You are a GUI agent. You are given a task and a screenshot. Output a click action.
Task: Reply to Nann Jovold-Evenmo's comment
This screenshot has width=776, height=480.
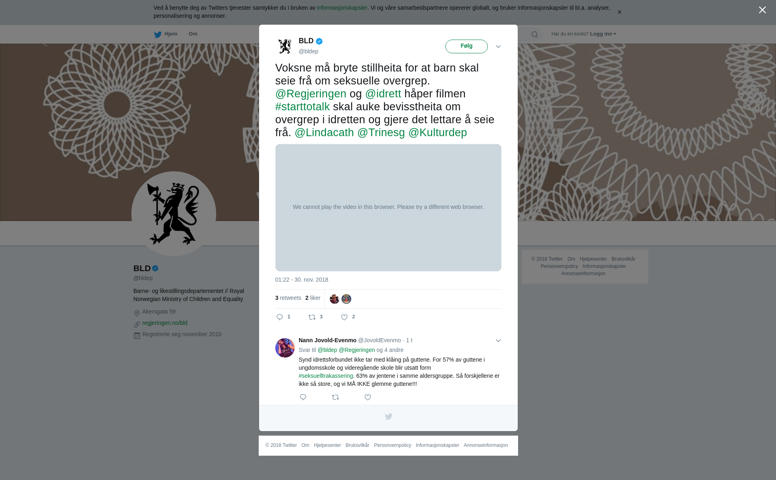tap(303, 397)
